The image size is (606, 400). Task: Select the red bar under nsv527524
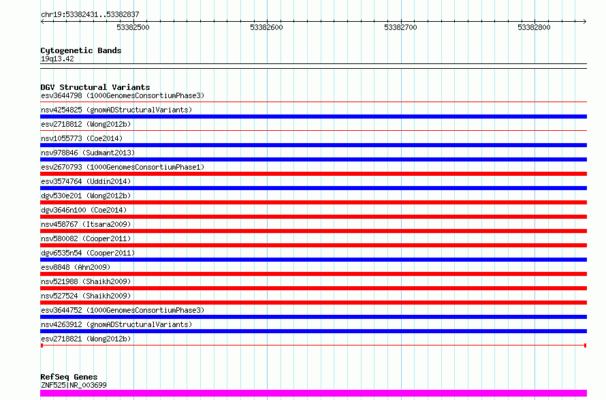(x=313, y=303)
